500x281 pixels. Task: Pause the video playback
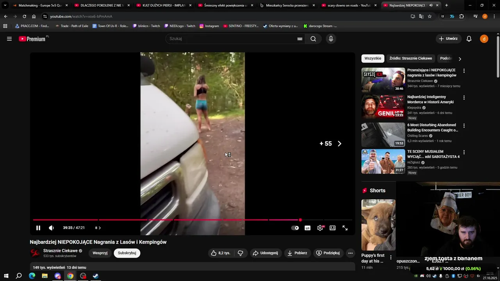(x=38, y=228)
